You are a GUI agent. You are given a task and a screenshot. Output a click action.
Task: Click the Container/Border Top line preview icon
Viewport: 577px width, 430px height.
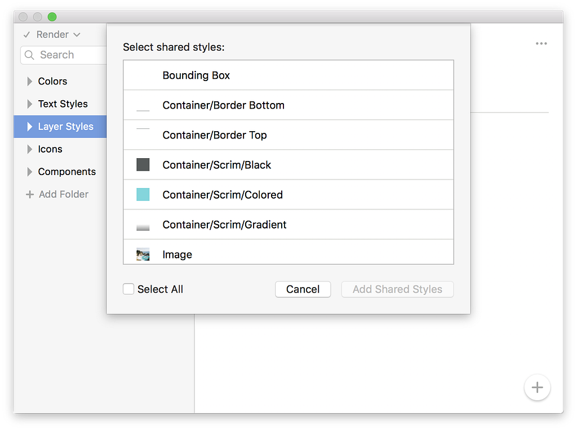[143, 129]
